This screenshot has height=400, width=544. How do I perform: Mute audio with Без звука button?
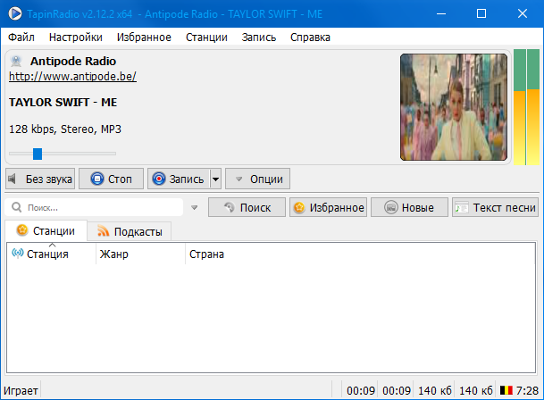click(40, 179)
